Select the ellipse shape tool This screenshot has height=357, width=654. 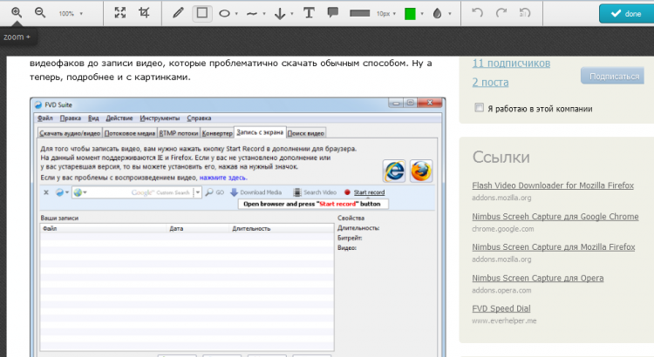point(224,13)
